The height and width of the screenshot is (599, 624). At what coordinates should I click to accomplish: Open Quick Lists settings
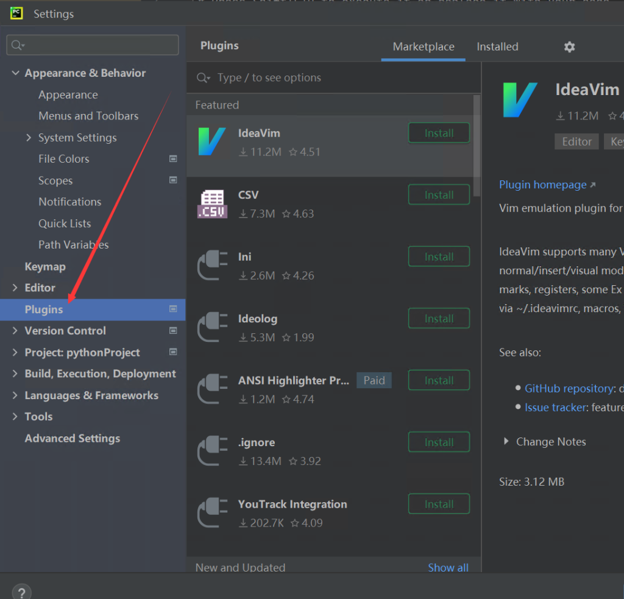65,223
